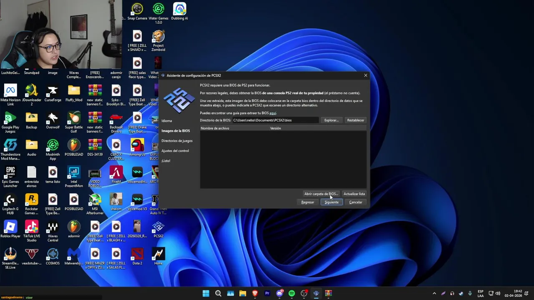
Task: Open the CurseForge desktop icon
Action: [53, 93]
